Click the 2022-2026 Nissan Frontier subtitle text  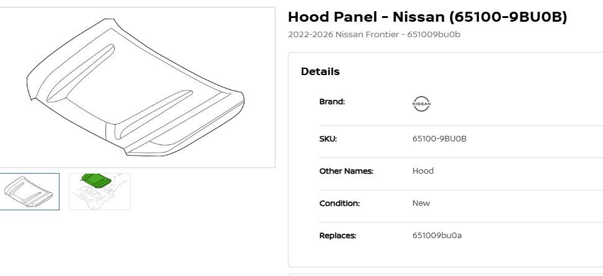tap(344, 35)
